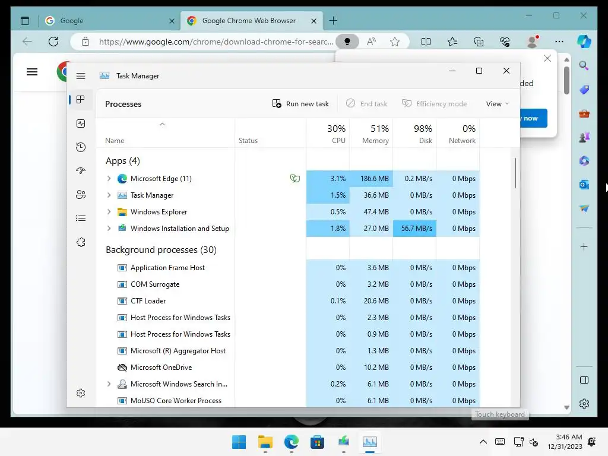Open split screen in Edge toolbar

click(x=426, y=42)
